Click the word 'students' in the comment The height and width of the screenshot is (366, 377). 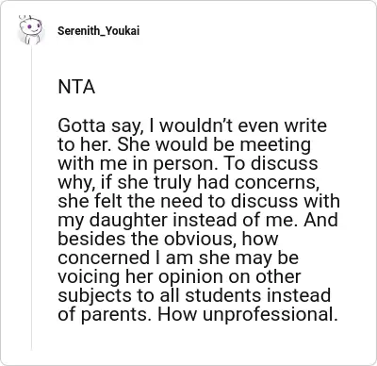tap(223, 295)
